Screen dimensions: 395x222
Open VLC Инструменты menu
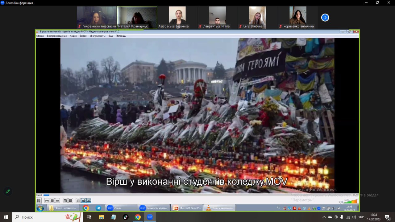tap(98, 36)
